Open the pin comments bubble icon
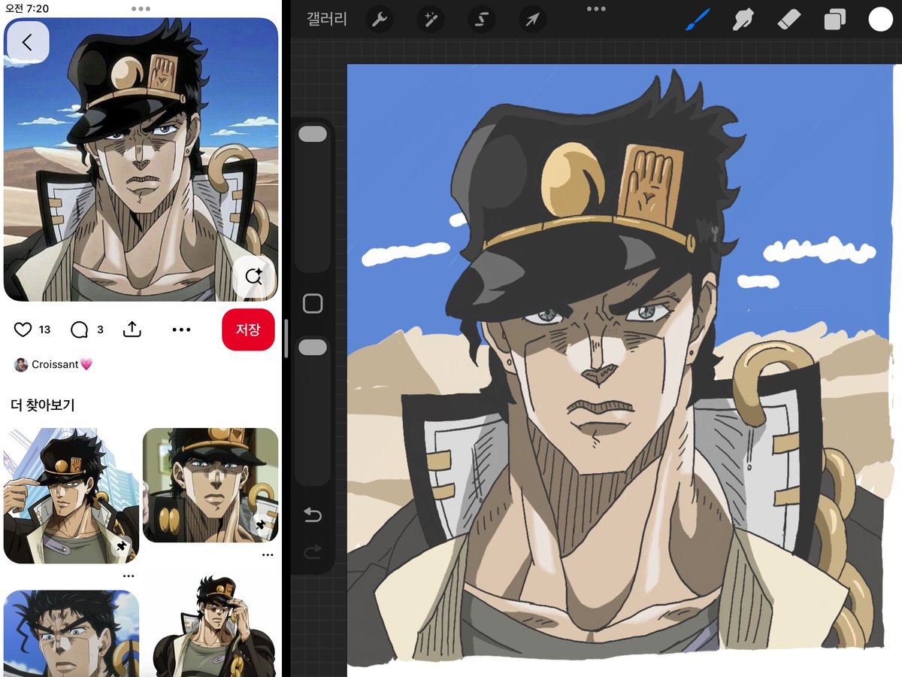Viewport: 902px width, 677px height. 79,329
